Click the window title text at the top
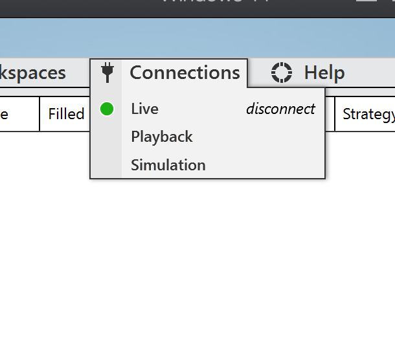This screenshot has width=395, height=338. [x=214, y=3]
